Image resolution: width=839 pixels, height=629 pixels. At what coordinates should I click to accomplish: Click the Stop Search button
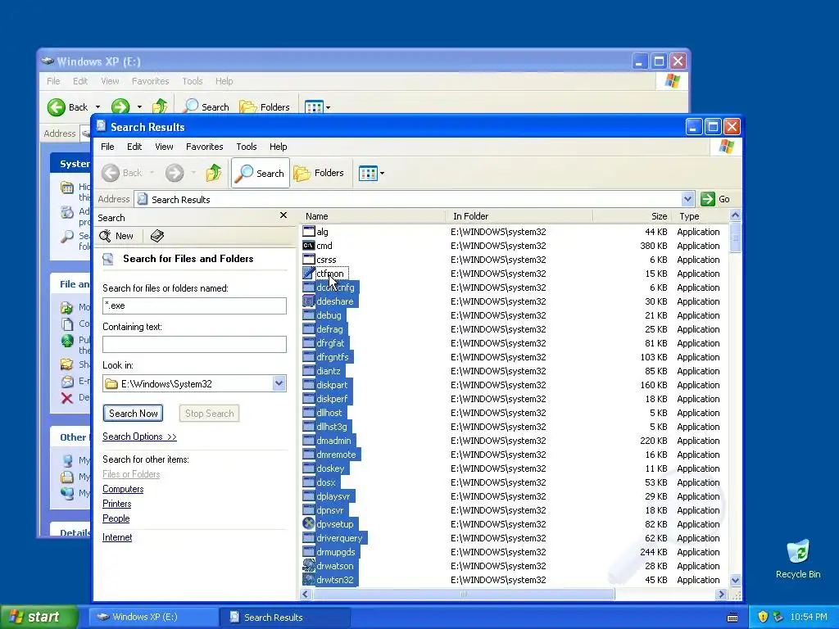click(209, 413)
